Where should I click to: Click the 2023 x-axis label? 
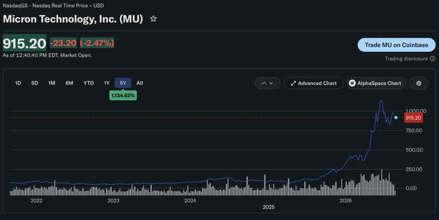(113, 200)
